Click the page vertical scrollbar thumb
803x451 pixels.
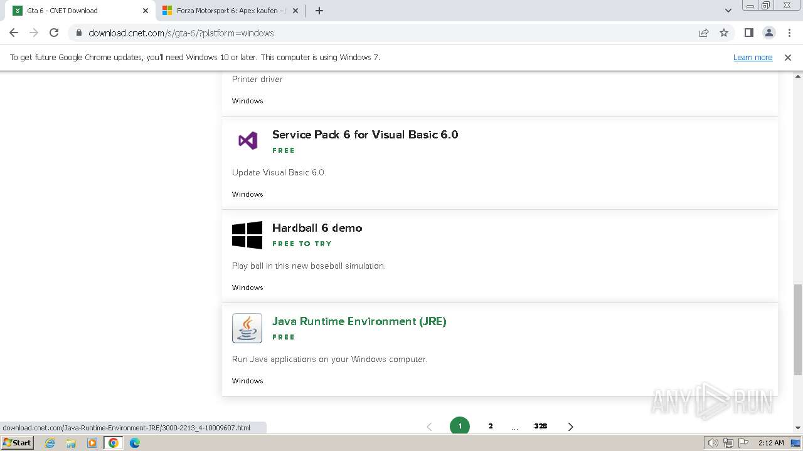[x=797, y=329]
